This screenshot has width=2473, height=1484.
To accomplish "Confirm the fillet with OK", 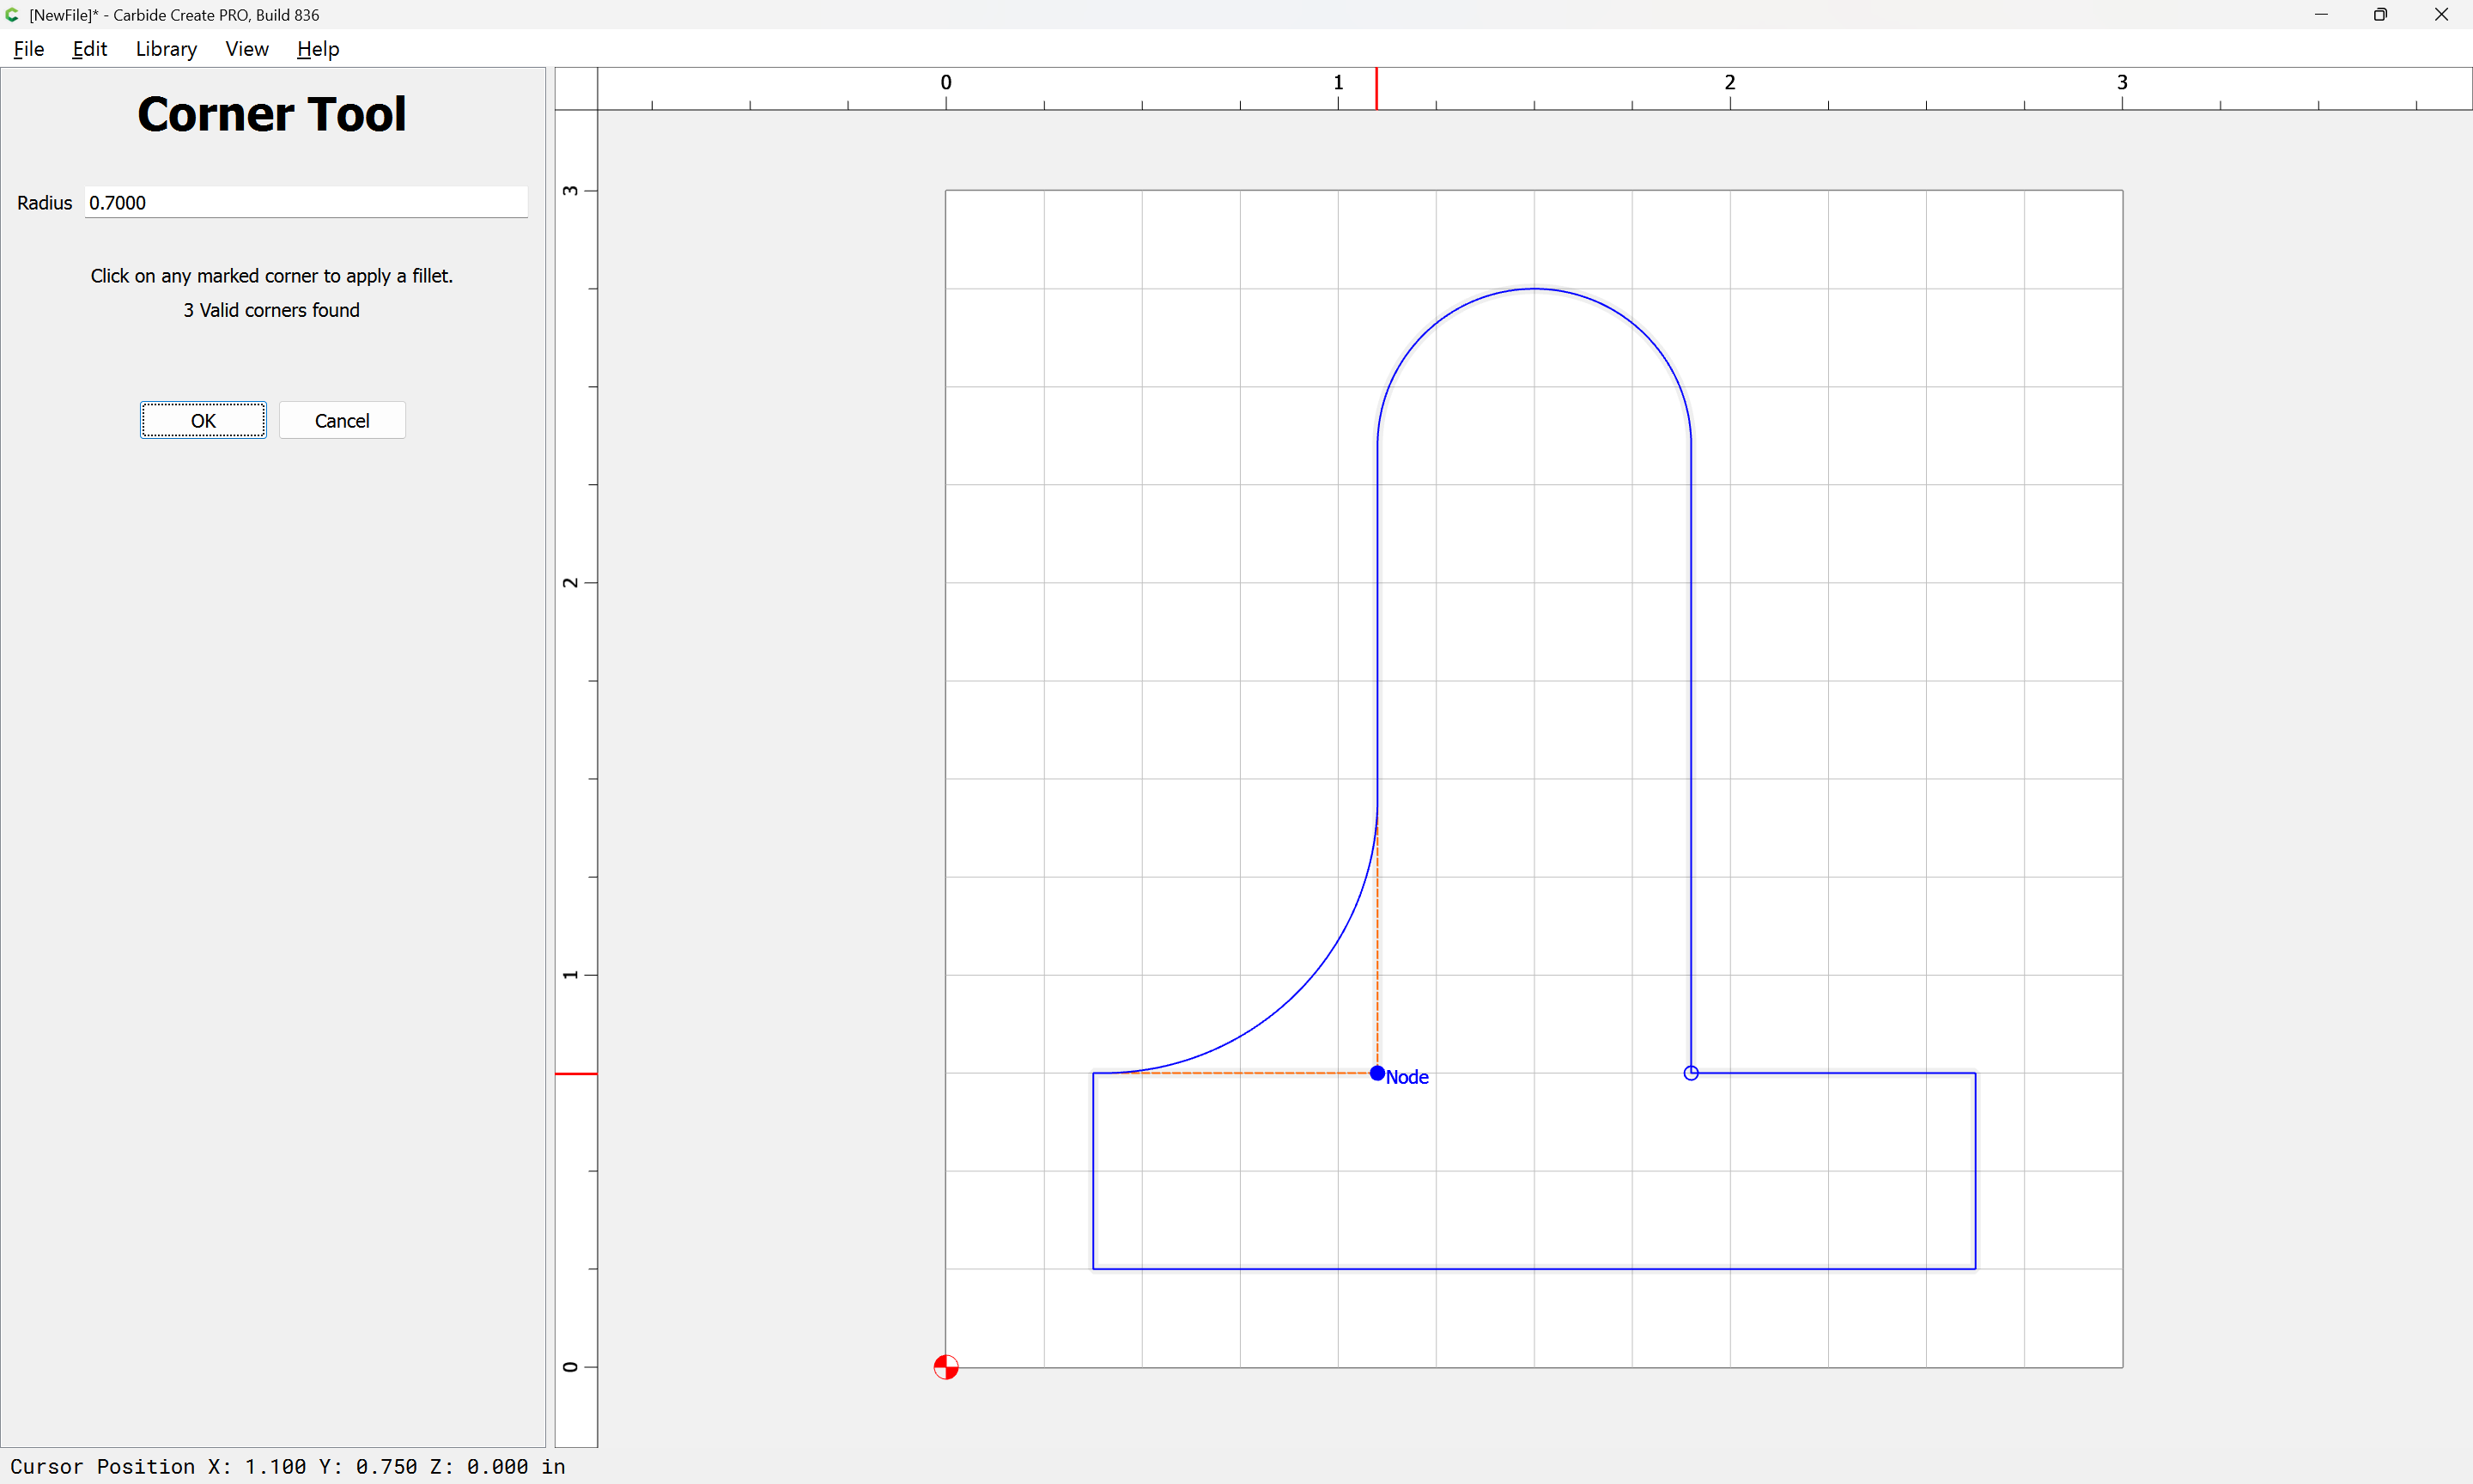I will click(203, 420).
